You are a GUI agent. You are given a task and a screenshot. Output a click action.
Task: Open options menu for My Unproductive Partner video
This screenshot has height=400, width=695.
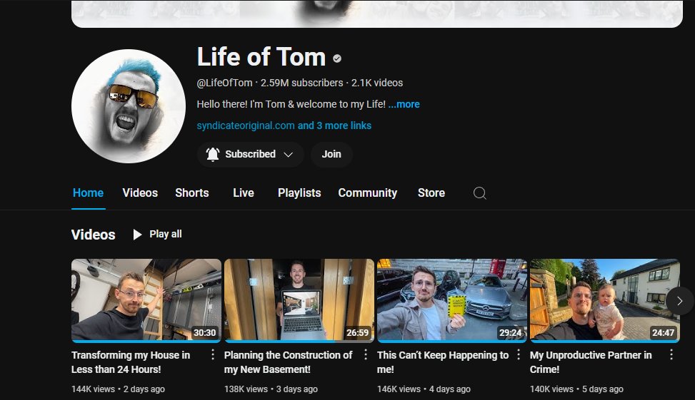click(671, 354)
